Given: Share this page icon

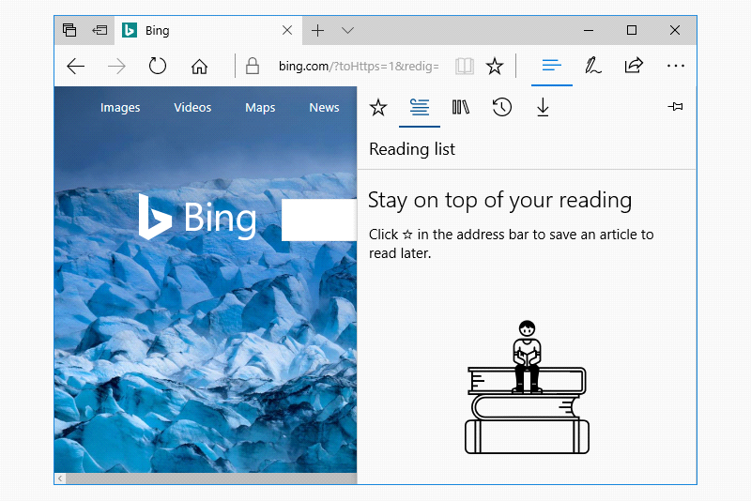Looking at the screenshot, I should click(634, 65).
